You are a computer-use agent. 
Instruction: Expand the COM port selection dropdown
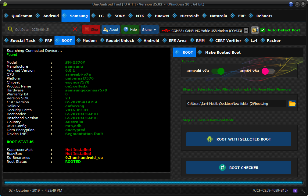246,31
